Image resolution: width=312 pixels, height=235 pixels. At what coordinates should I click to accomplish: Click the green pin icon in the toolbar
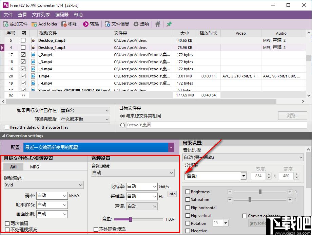(169, 24)
